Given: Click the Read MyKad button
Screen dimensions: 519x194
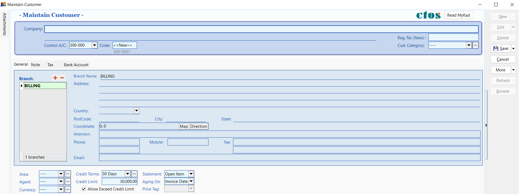Looking at the screenshot, I should (x=458, y=15).
